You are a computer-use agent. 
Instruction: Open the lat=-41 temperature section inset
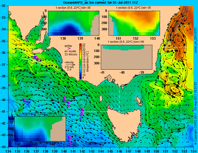pyautogui.click(x=40, y=129)
